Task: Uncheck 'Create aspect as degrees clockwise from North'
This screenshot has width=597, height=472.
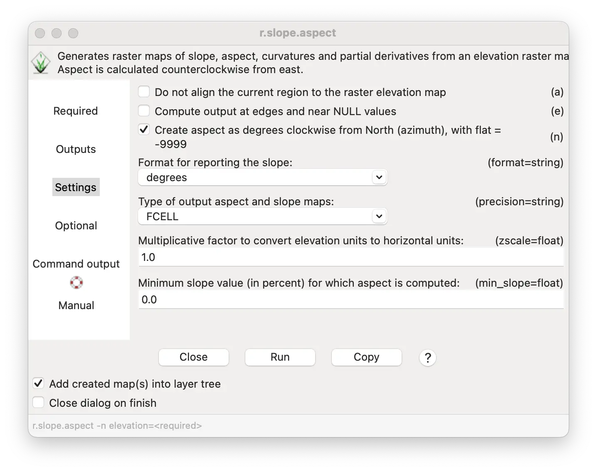Action: tap(144, 130)
